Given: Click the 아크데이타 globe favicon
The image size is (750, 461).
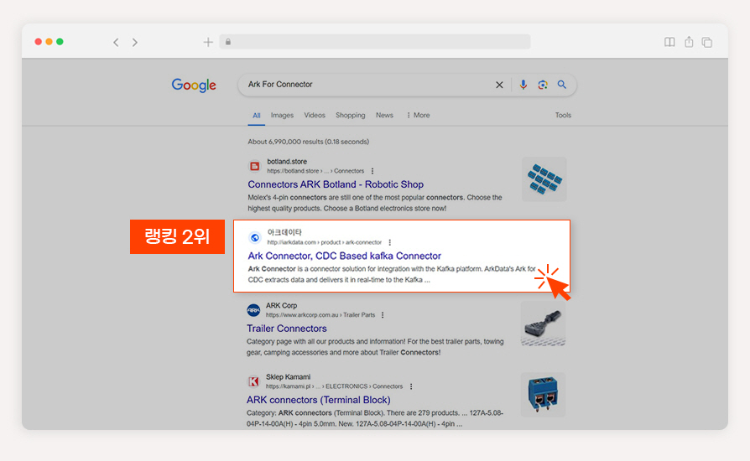Looking at the screenshot, I should pos(255,237).
